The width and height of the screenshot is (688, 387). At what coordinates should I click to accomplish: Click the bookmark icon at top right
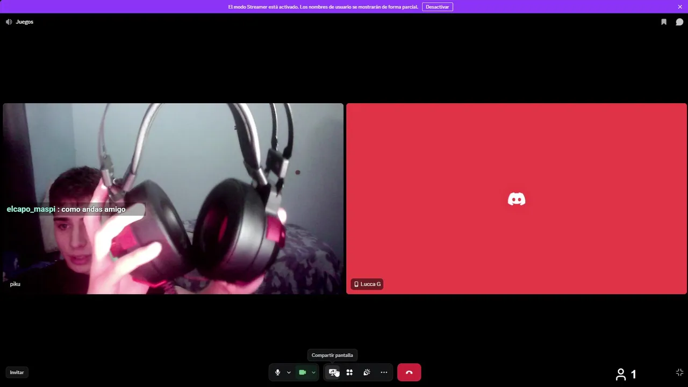[664, 22]
